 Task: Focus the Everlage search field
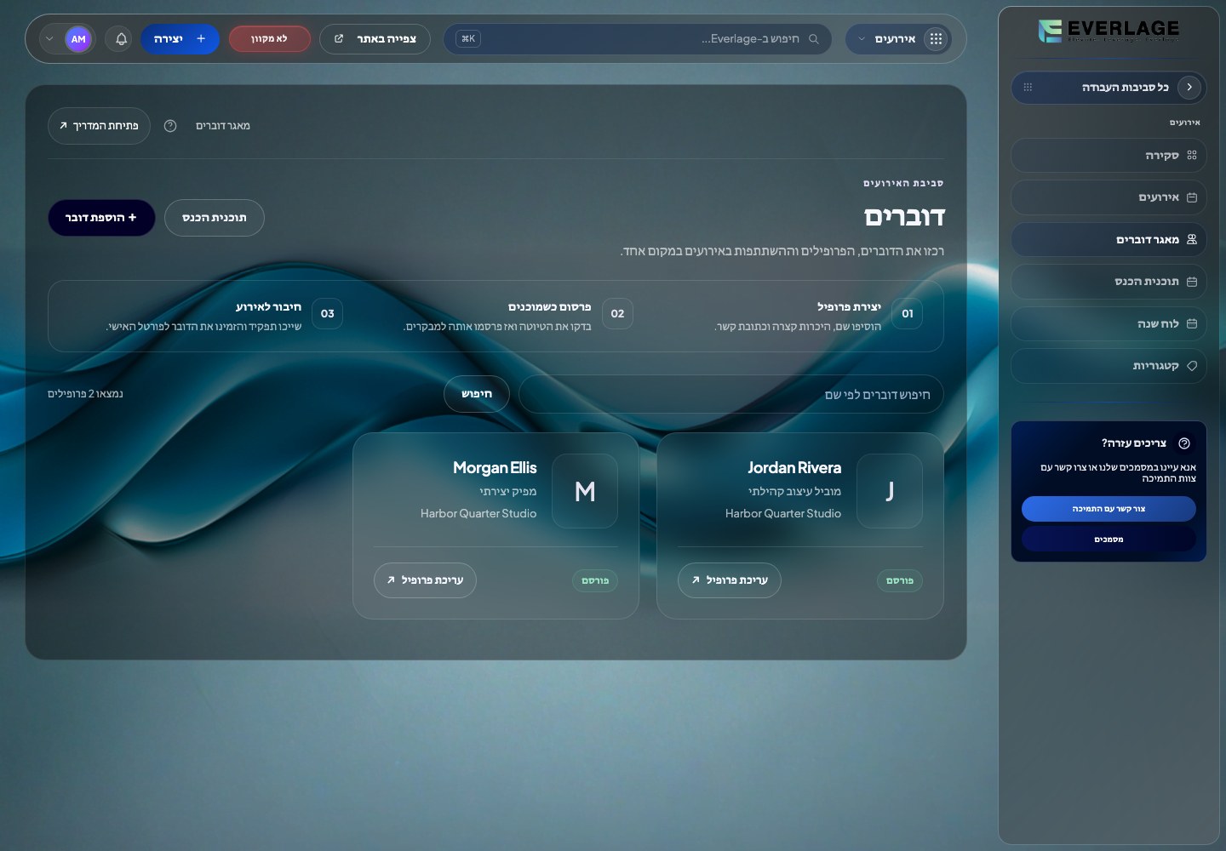click(637, 39)
